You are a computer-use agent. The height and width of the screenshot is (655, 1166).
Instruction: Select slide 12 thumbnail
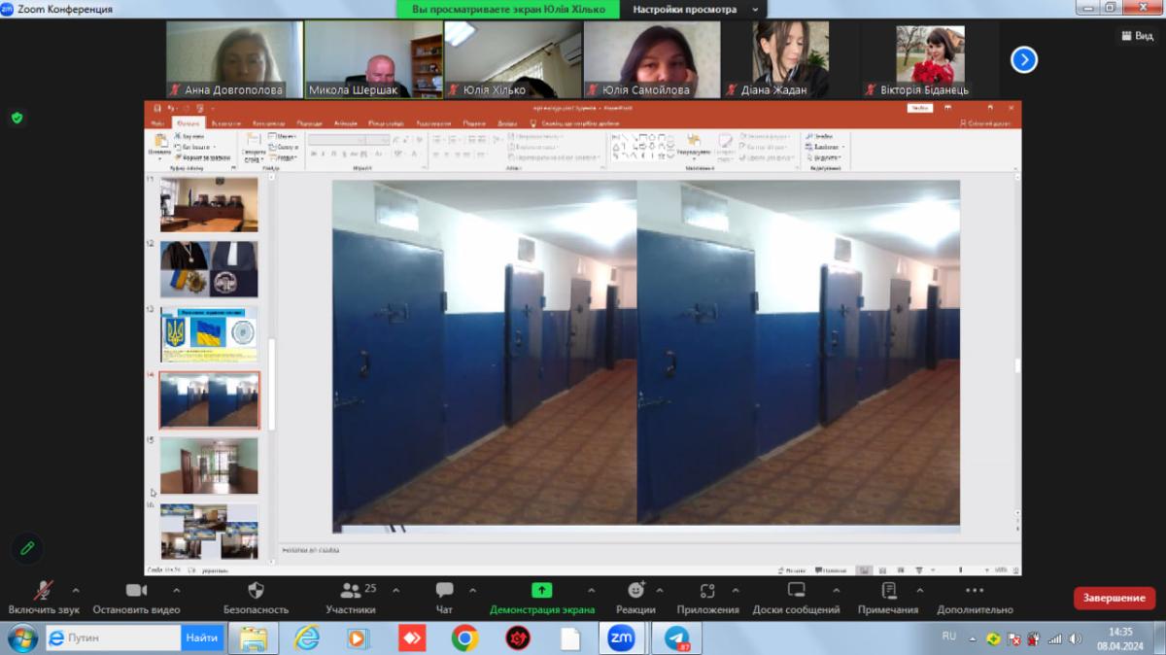209,269
